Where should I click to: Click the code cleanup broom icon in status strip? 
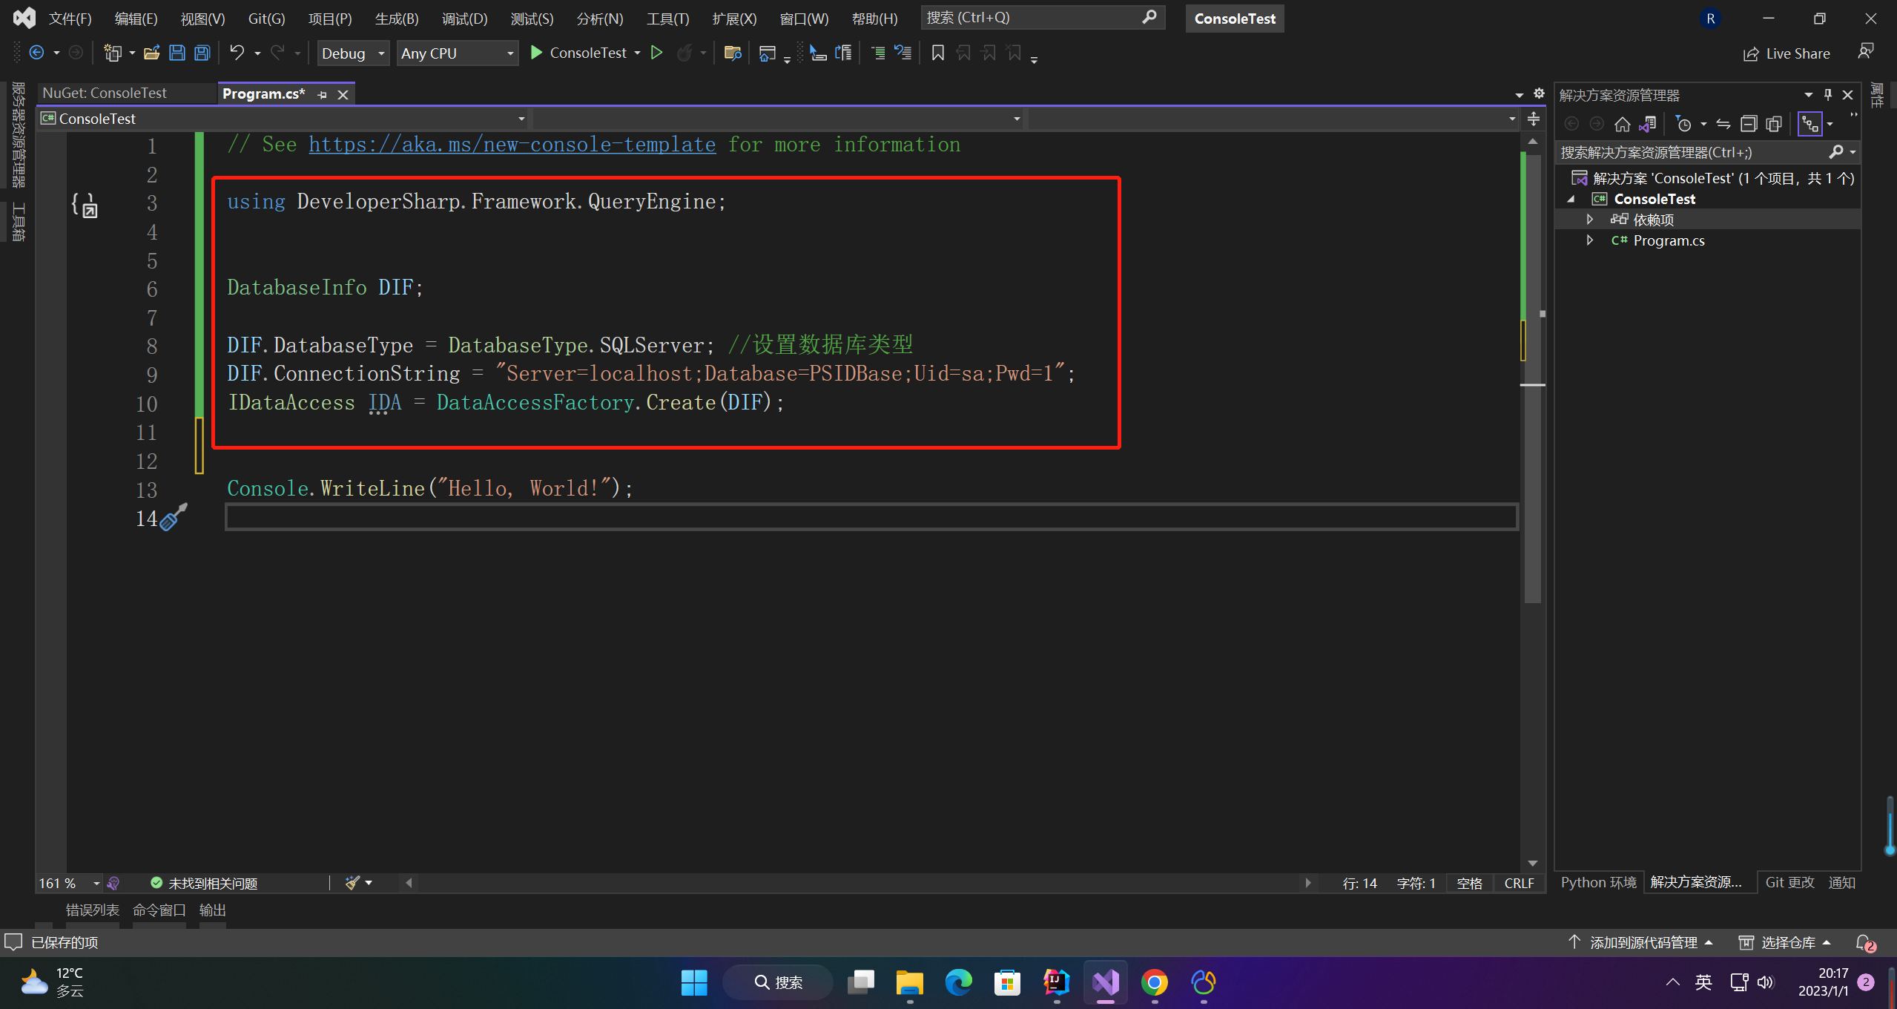coord(352,882)
